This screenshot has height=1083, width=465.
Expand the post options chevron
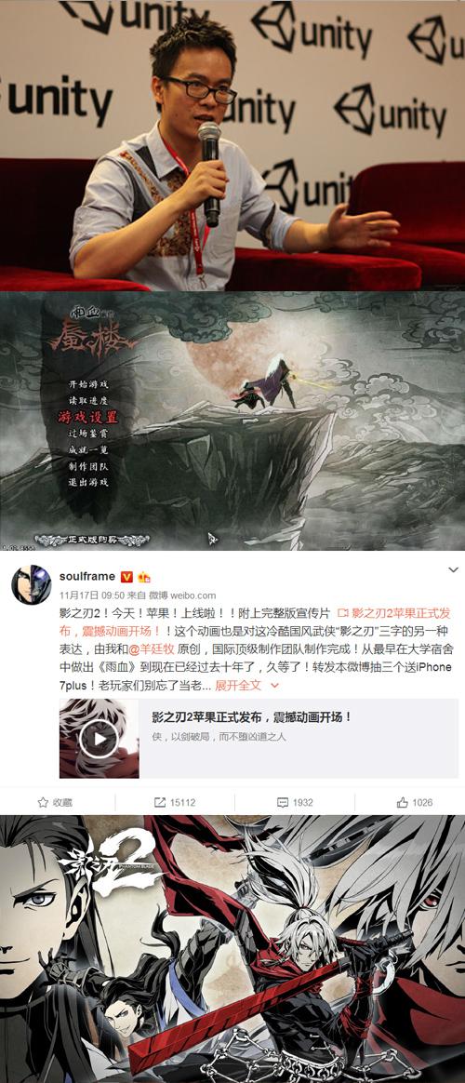click(x=453, y=569)
